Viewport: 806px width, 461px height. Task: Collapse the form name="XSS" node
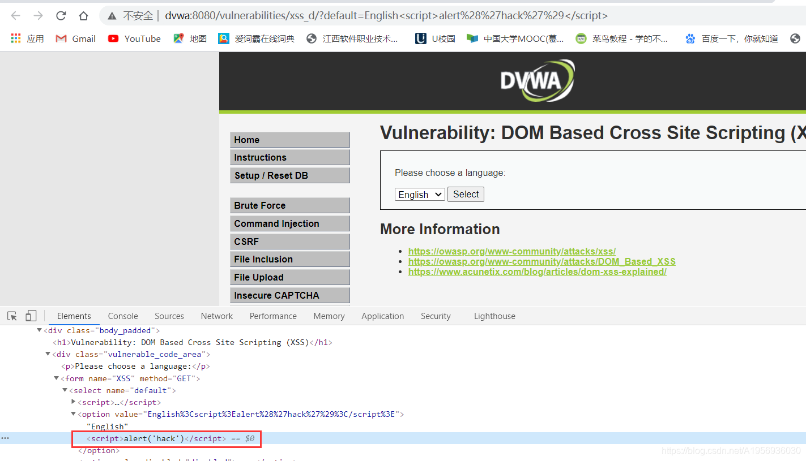(56, 378)
